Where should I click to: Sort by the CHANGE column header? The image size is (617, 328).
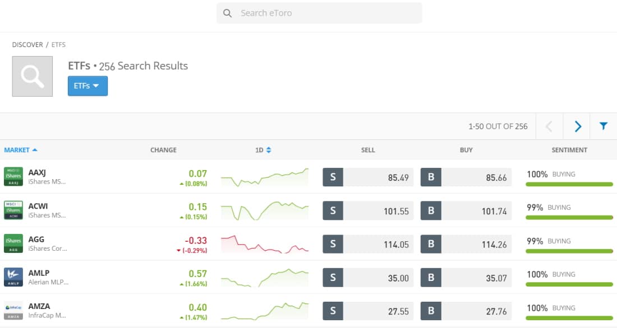(x=163, y=150)
